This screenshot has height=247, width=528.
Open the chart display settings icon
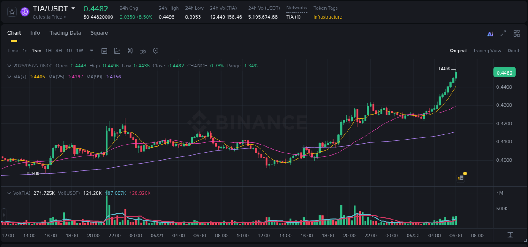(143, 51)
